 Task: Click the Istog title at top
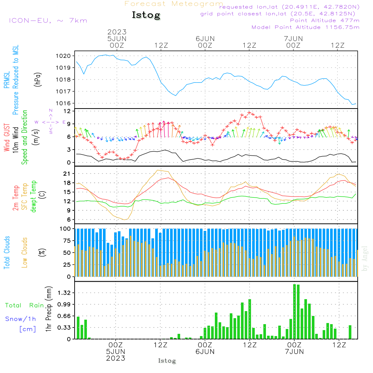pyautogui.click(x=146, y=15)
